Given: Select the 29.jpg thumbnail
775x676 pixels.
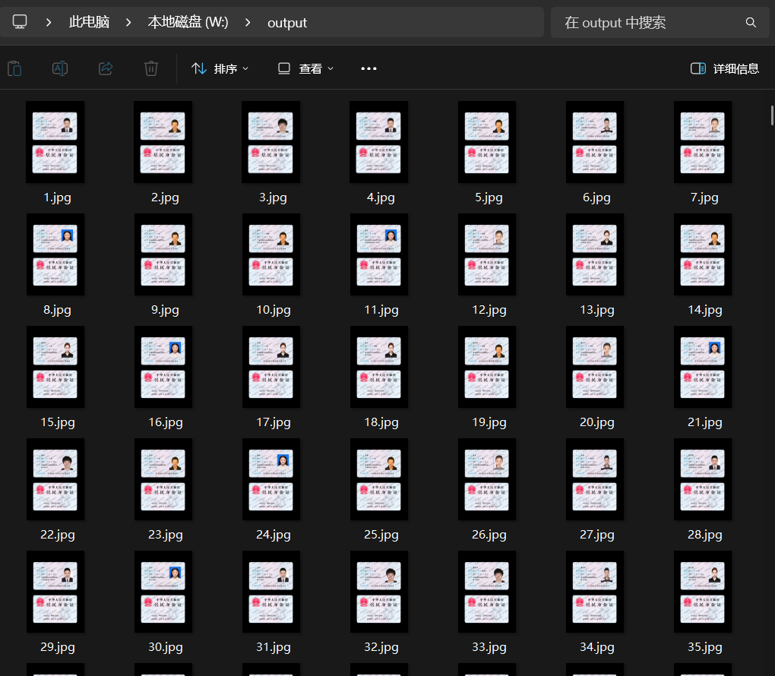Looking at the screenshot, I should click(x=55, y=592).
